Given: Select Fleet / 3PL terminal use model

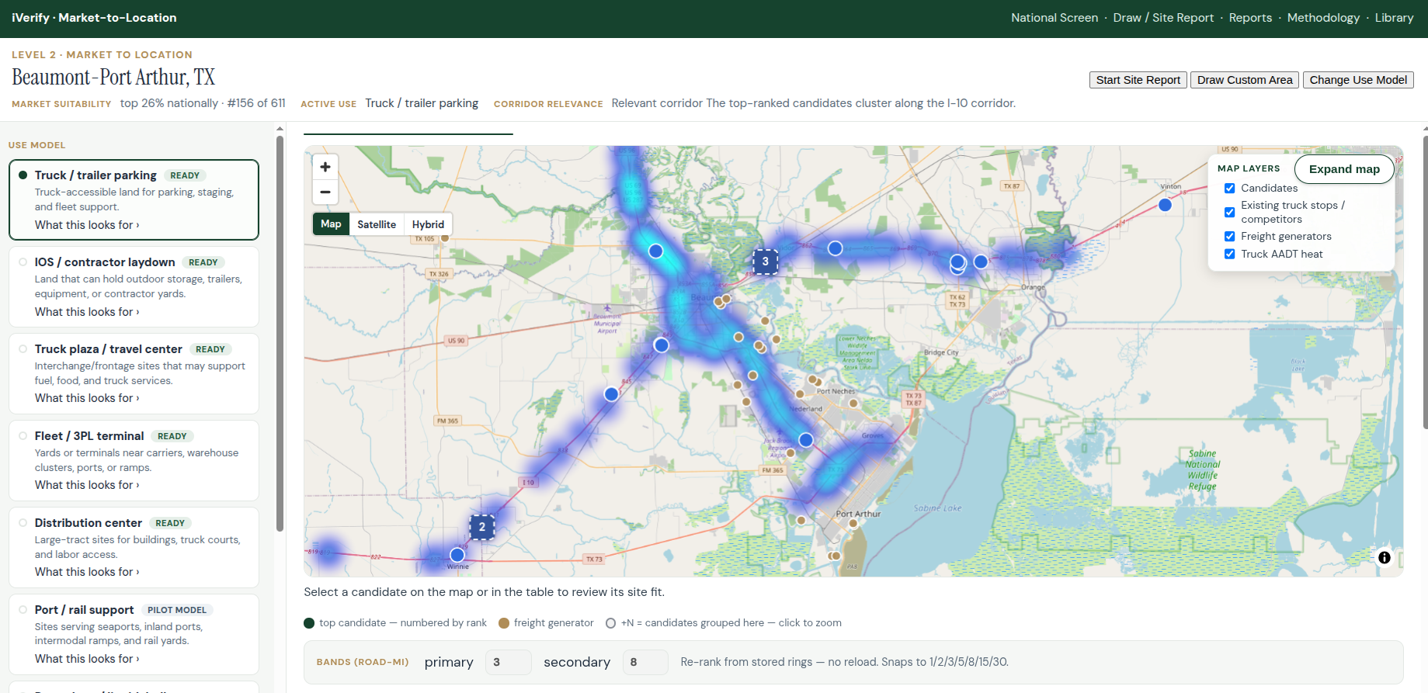Looking at the screenshot, I should (134, 460).
